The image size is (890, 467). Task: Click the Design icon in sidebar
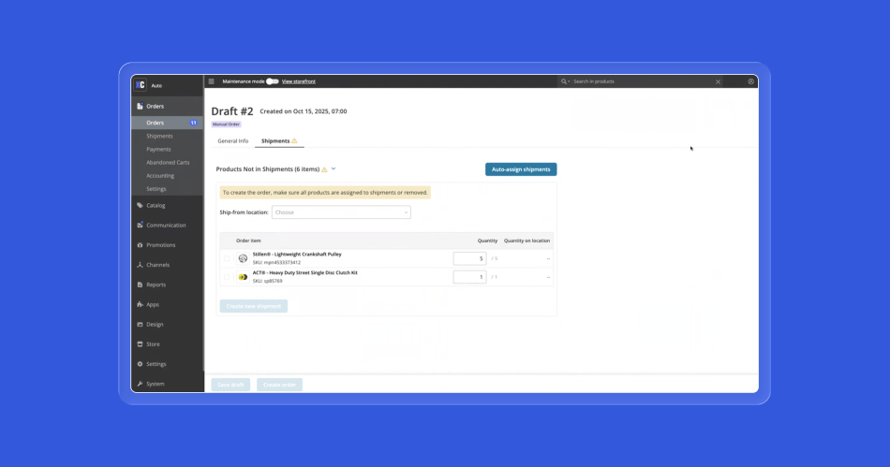140,325
